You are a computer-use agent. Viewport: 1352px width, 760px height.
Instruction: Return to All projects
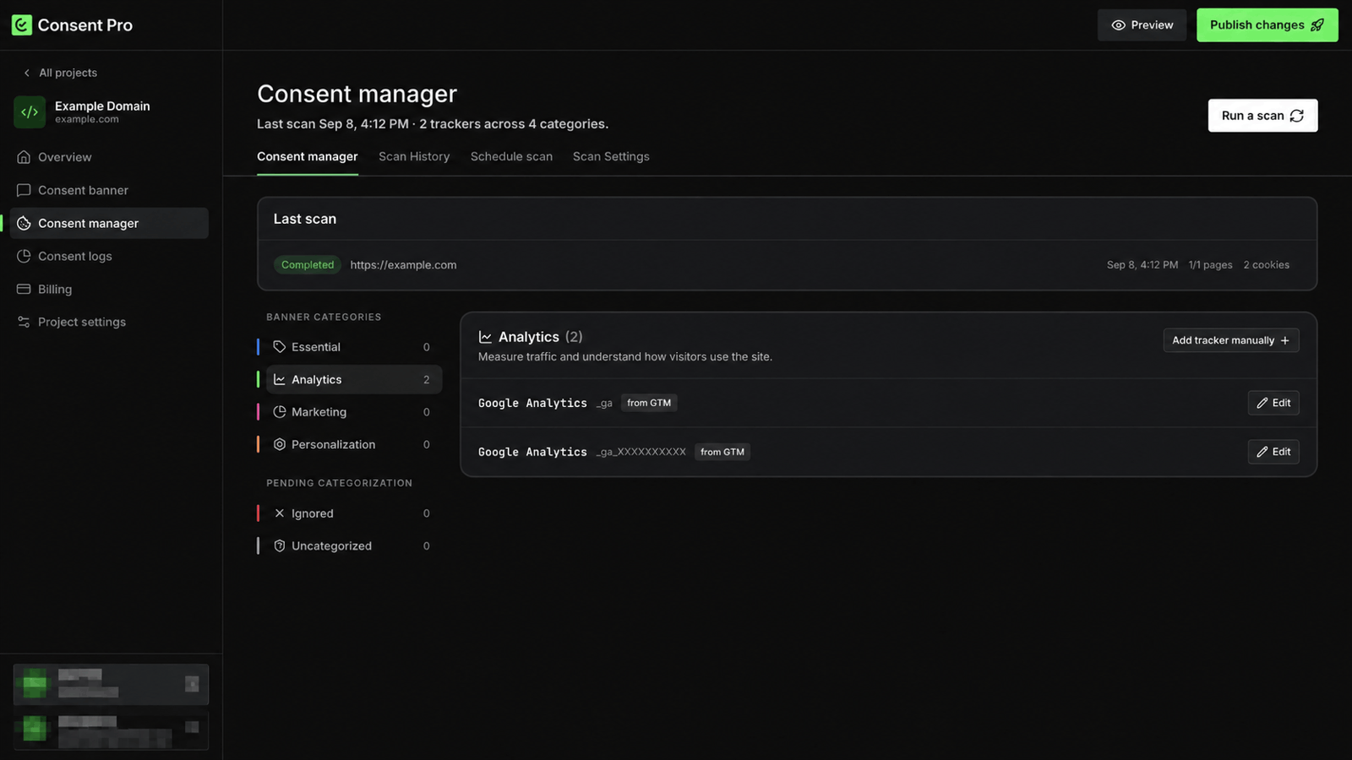point(60,73)
